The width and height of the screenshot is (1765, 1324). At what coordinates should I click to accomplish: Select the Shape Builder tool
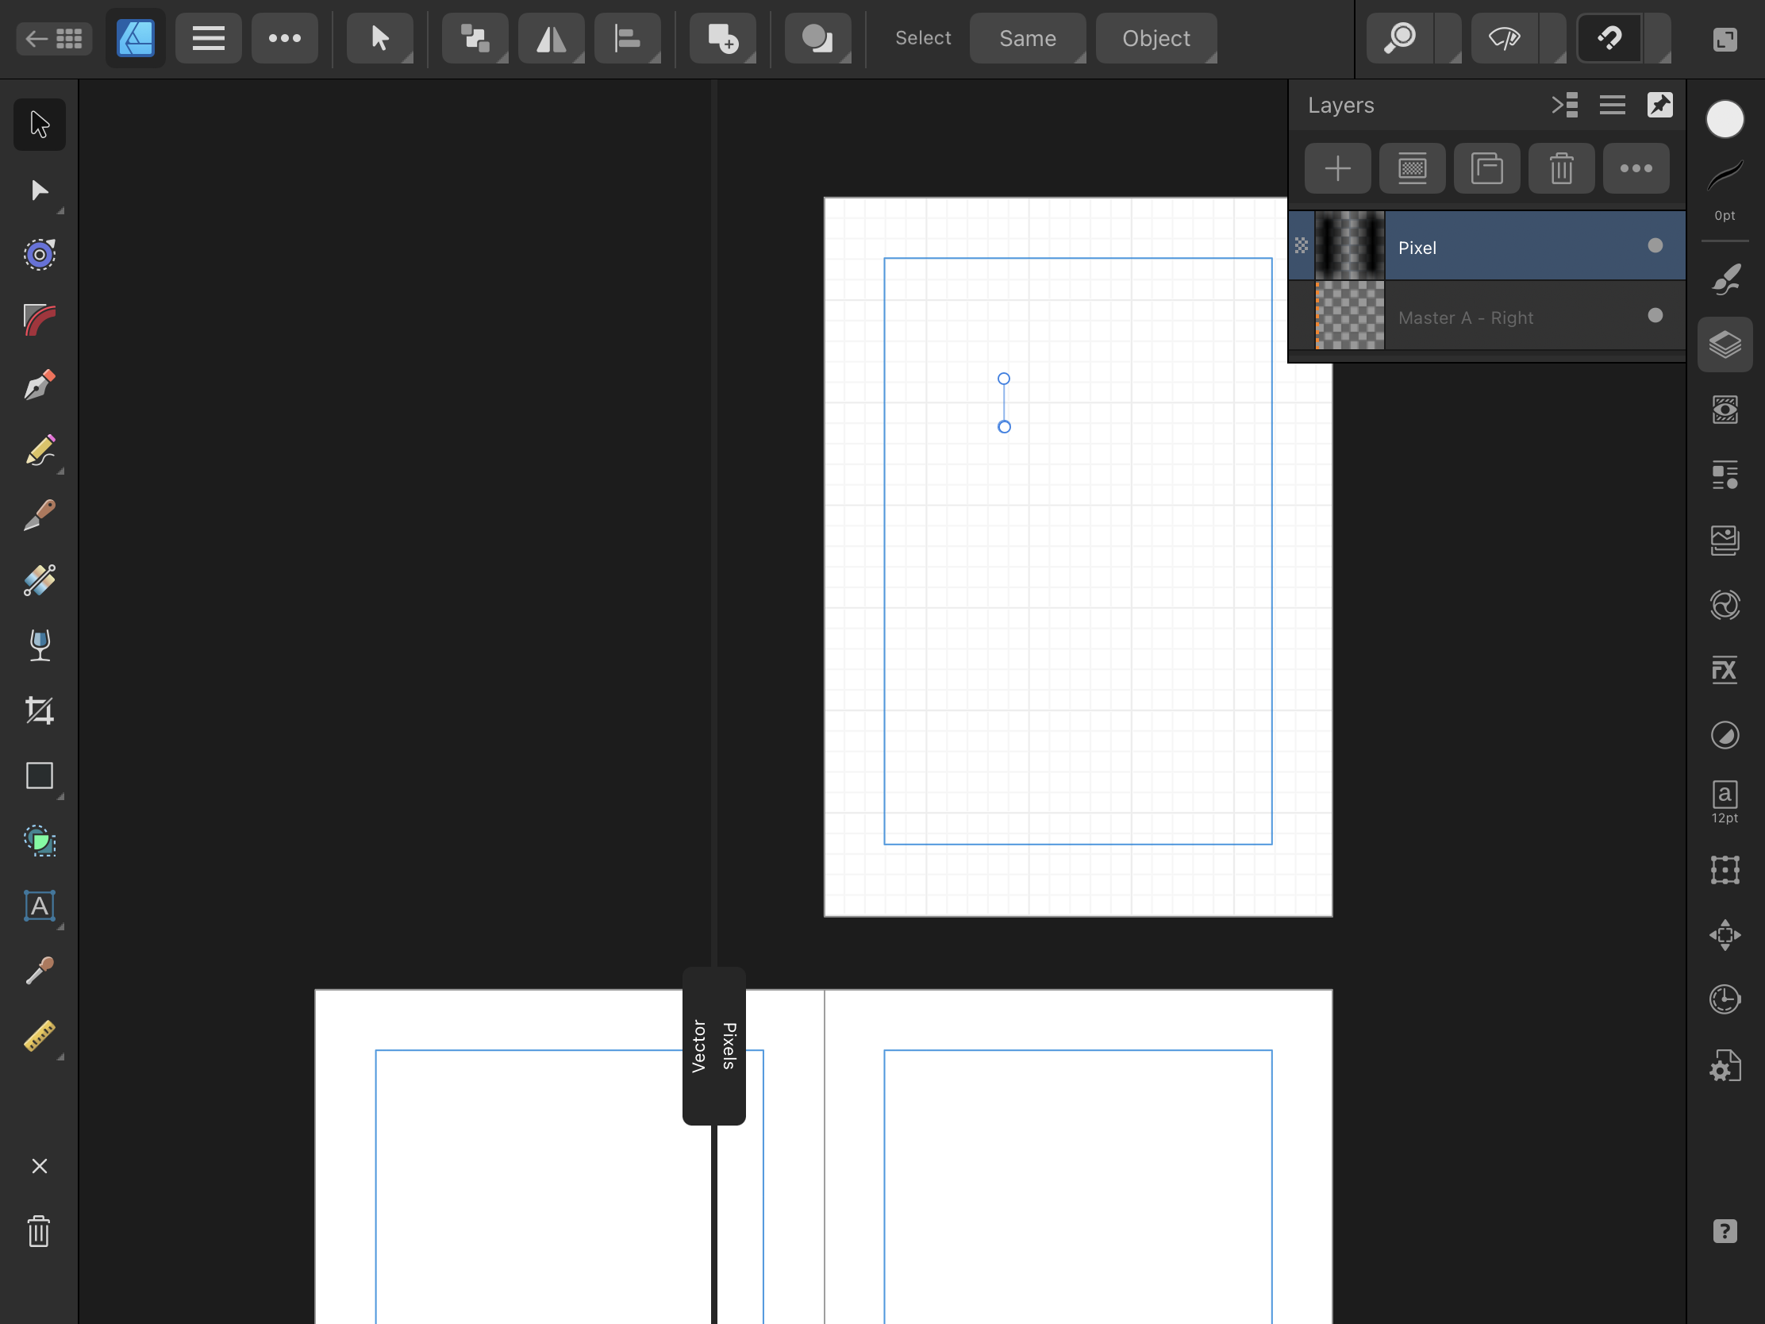39,841
